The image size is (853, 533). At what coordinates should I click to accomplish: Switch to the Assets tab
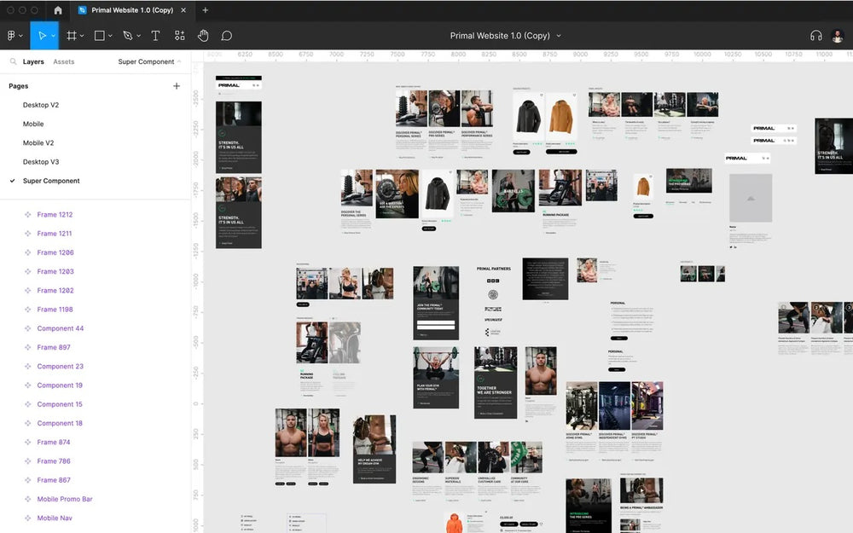click(x=64, y=62)
